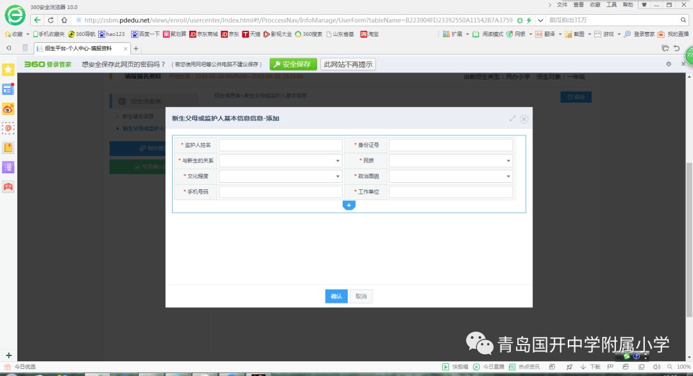Open the Weibo icon in the sidebar

pyautogui.click(x=8, y=108)
